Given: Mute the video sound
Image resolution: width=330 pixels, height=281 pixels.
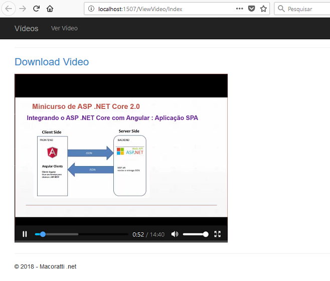Looking at the screenshot, I should 175,234.
